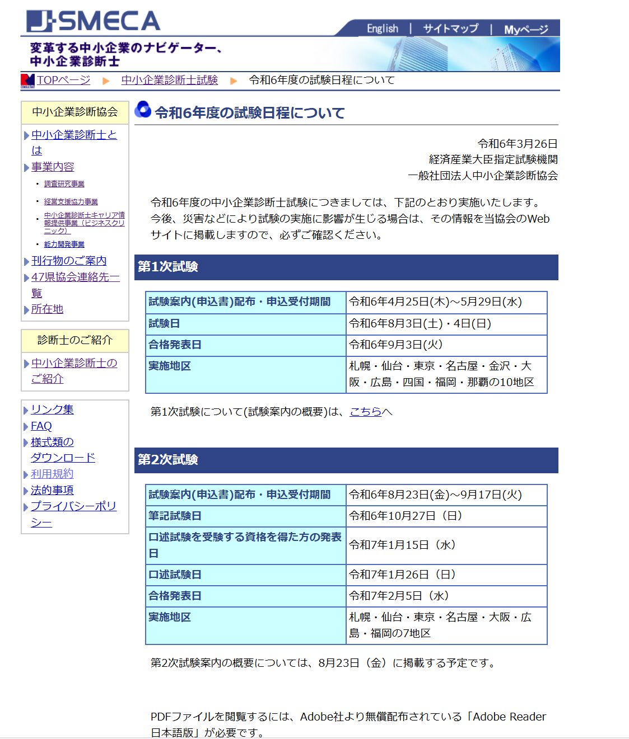Open 法的事項 link
The height and width of the screenshot is (739, 629).
(52, 490)
